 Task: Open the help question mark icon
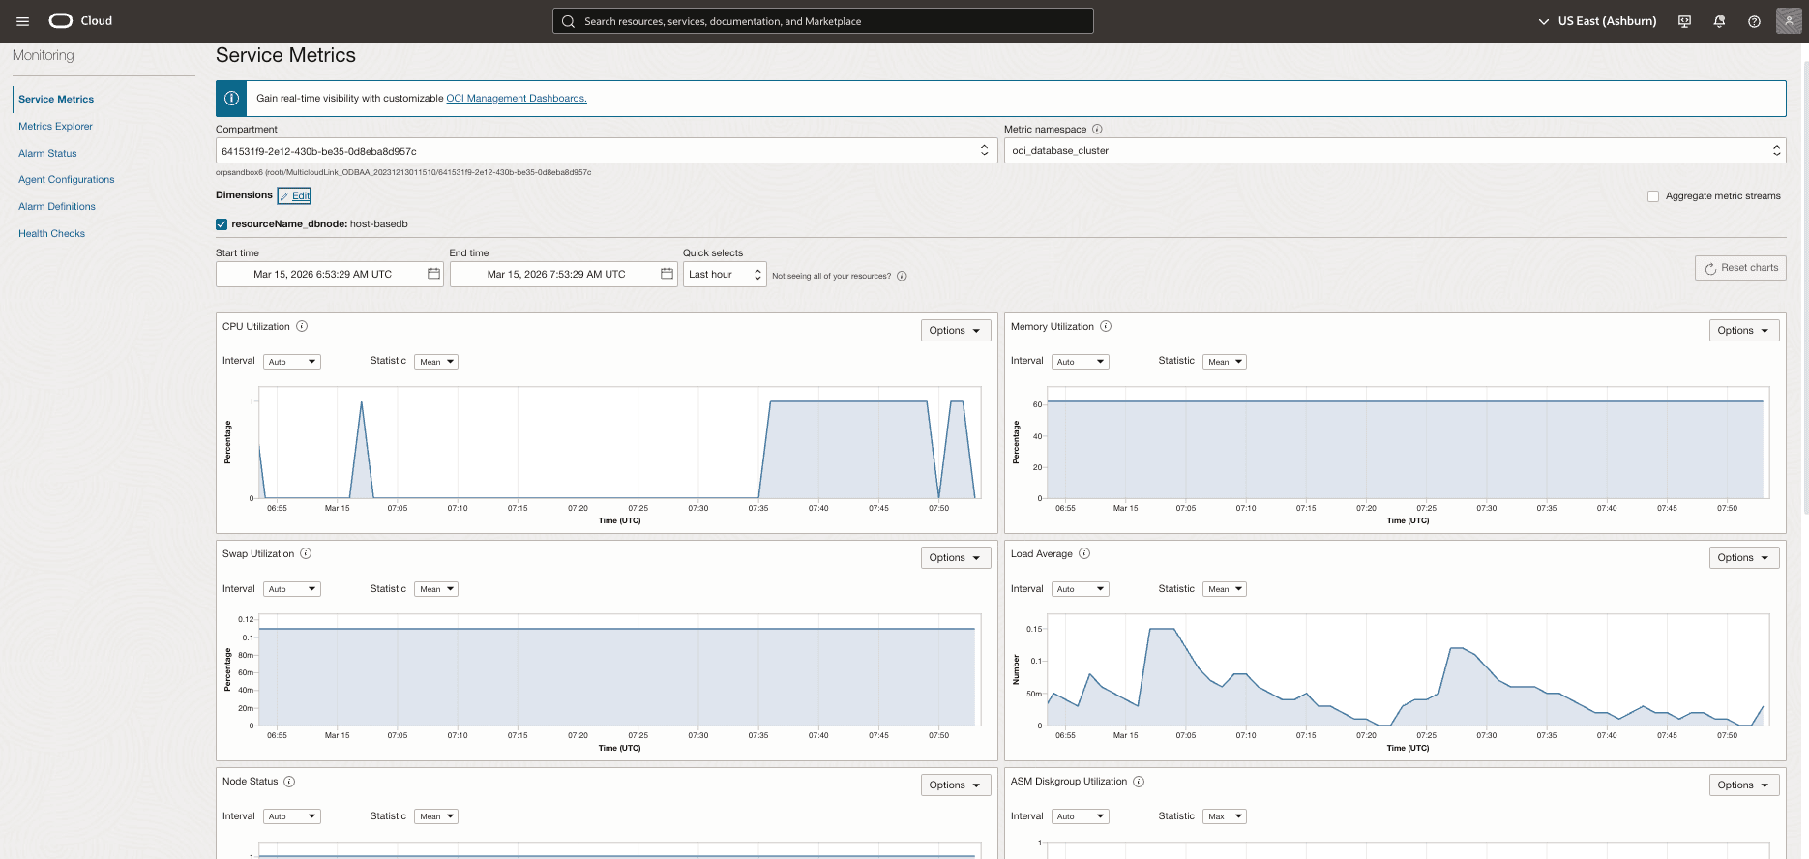pyautogui.click(x=1754, y=21)
